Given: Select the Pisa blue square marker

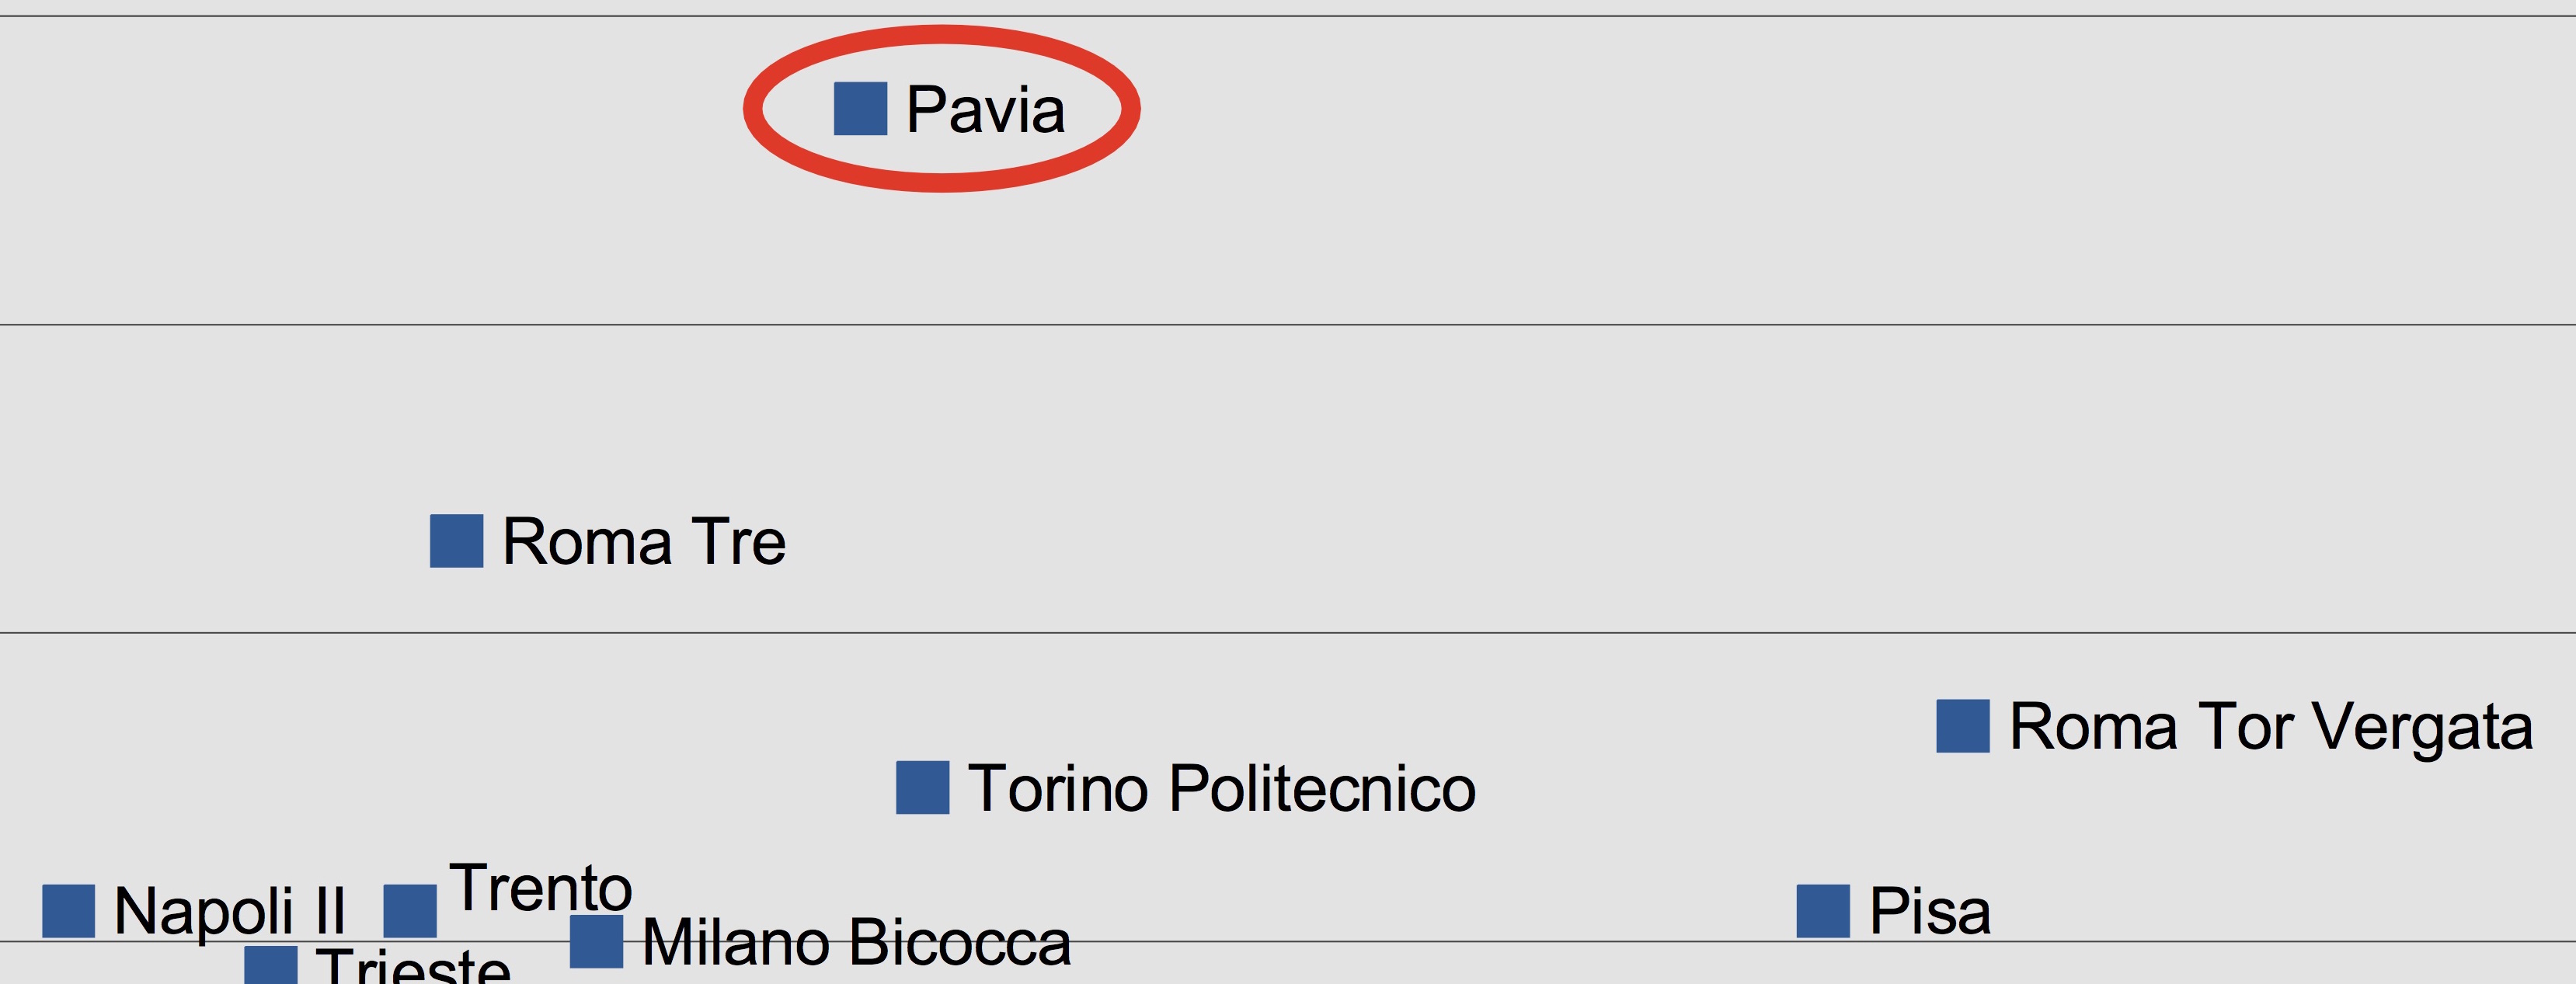Looking at the screenshot, I should (x=1823, y=911).
